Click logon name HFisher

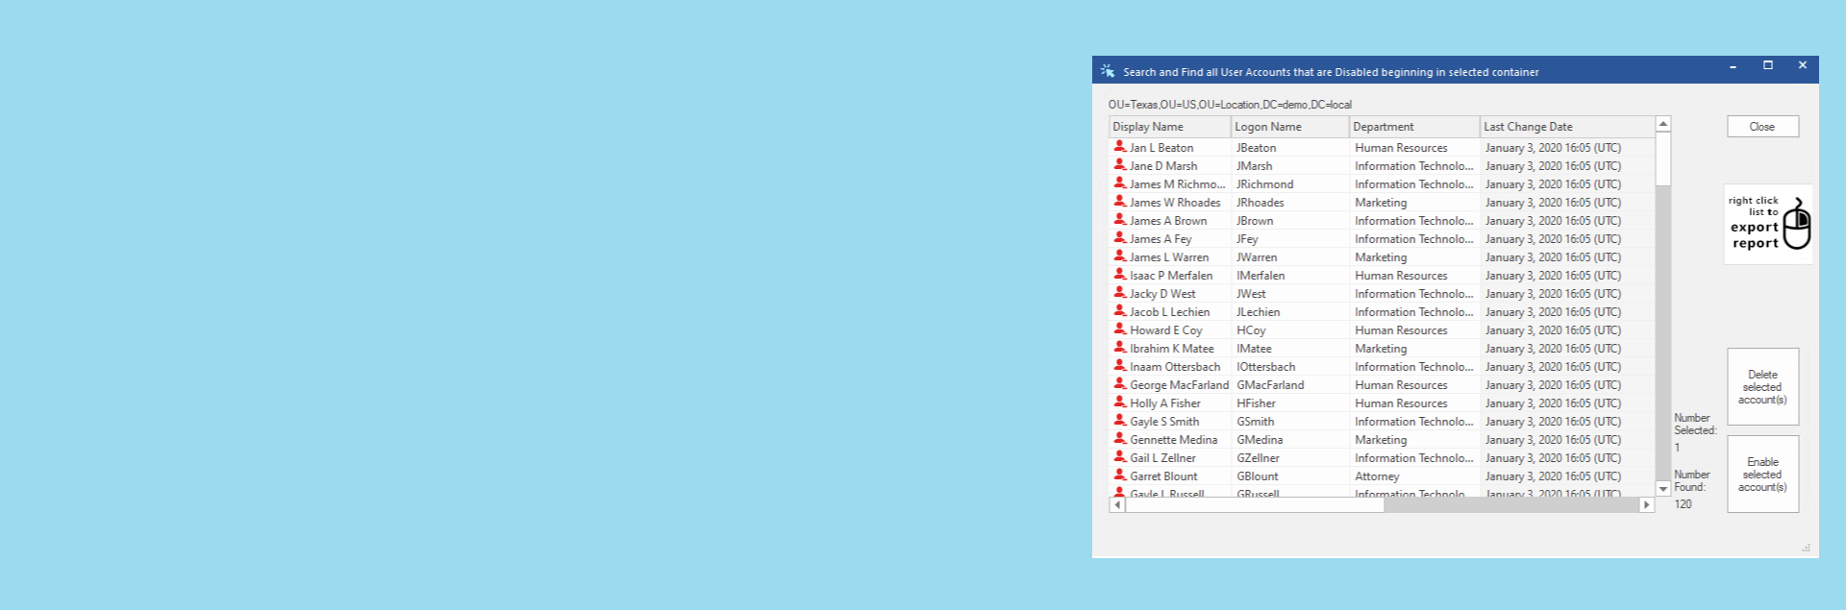coord(1257,403)
